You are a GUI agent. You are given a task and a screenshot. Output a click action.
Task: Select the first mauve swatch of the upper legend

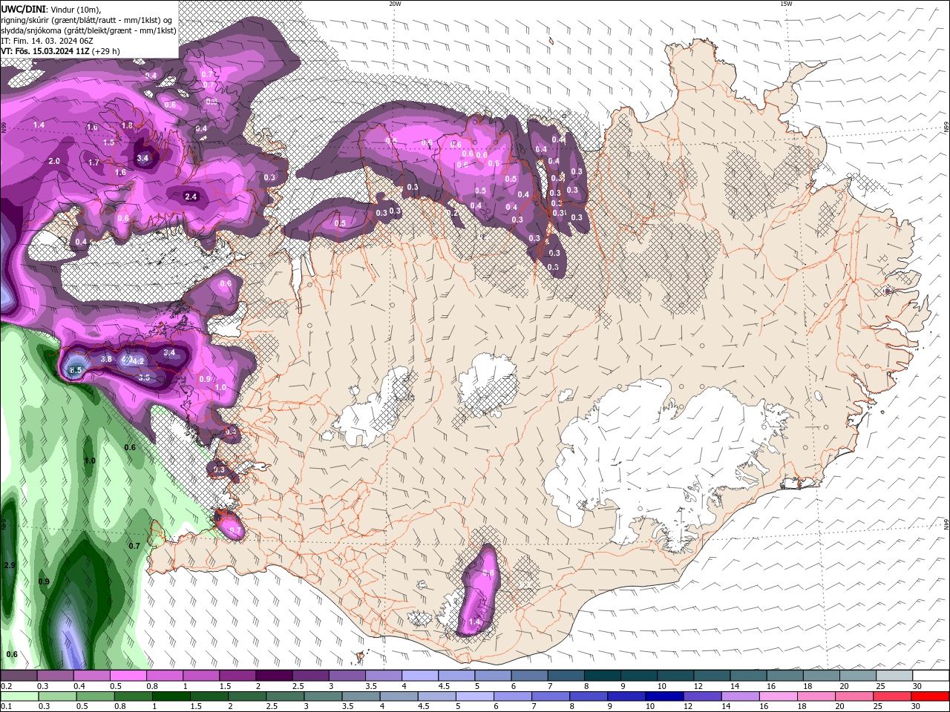coord(19,676)
